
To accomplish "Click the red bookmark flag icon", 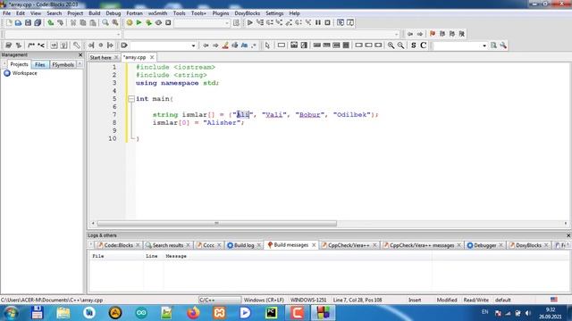I will (x=433, y=34).
